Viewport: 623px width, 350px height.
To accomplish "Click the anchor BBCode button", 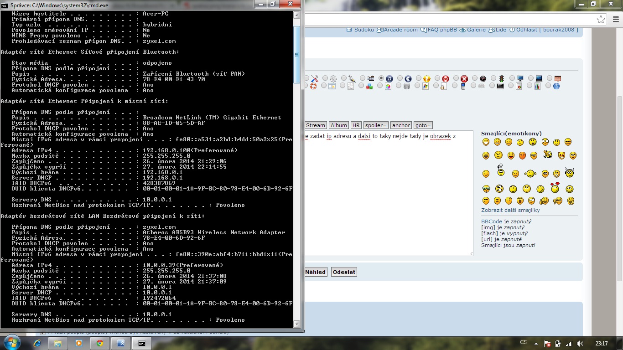I will 401,125.
